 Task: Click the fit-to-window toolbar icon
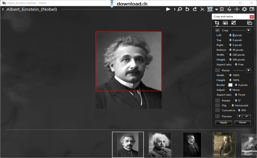[x=237, y=9]
